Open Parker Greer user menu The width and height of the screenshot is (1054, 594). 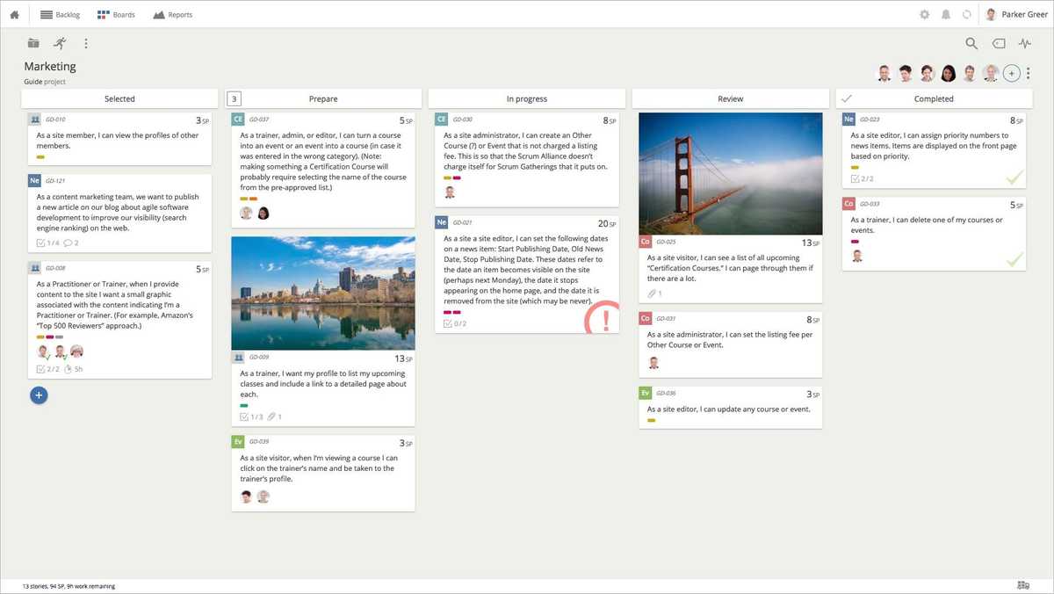[1016, 15]
